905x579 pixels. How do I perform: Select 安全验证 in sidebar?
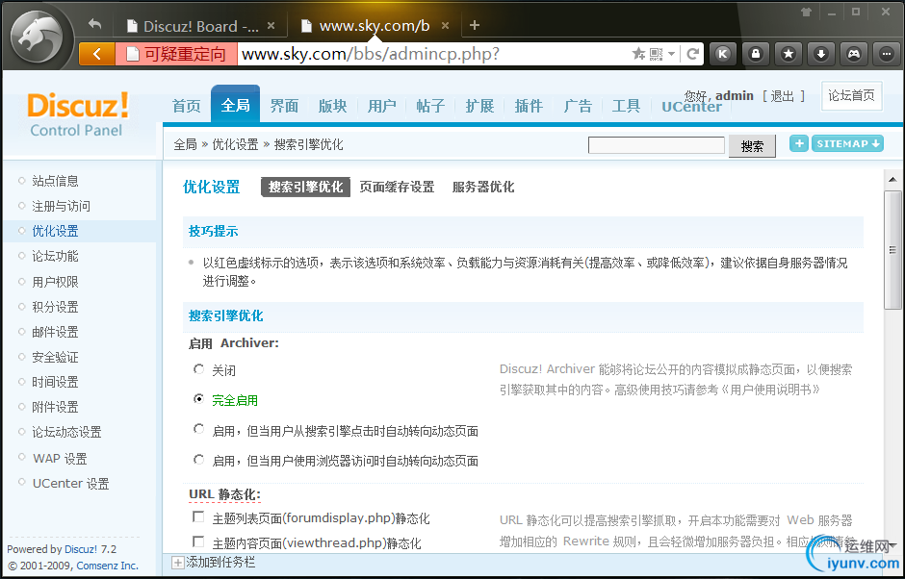(x=56, y=357)
